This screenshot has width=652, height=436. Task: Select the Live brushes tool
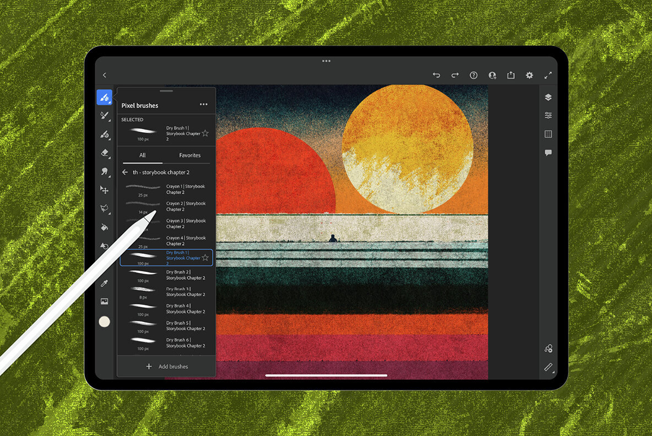[105, 116]
